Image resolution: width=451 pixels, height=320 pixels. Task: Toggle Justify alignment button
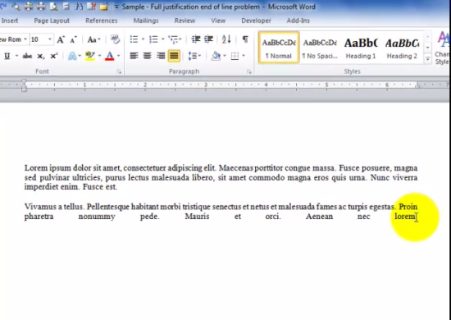174,56
